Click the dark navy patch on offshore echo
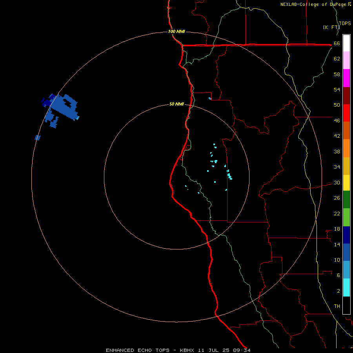Screen dimensions: 353x353 (x=47, y=102)
